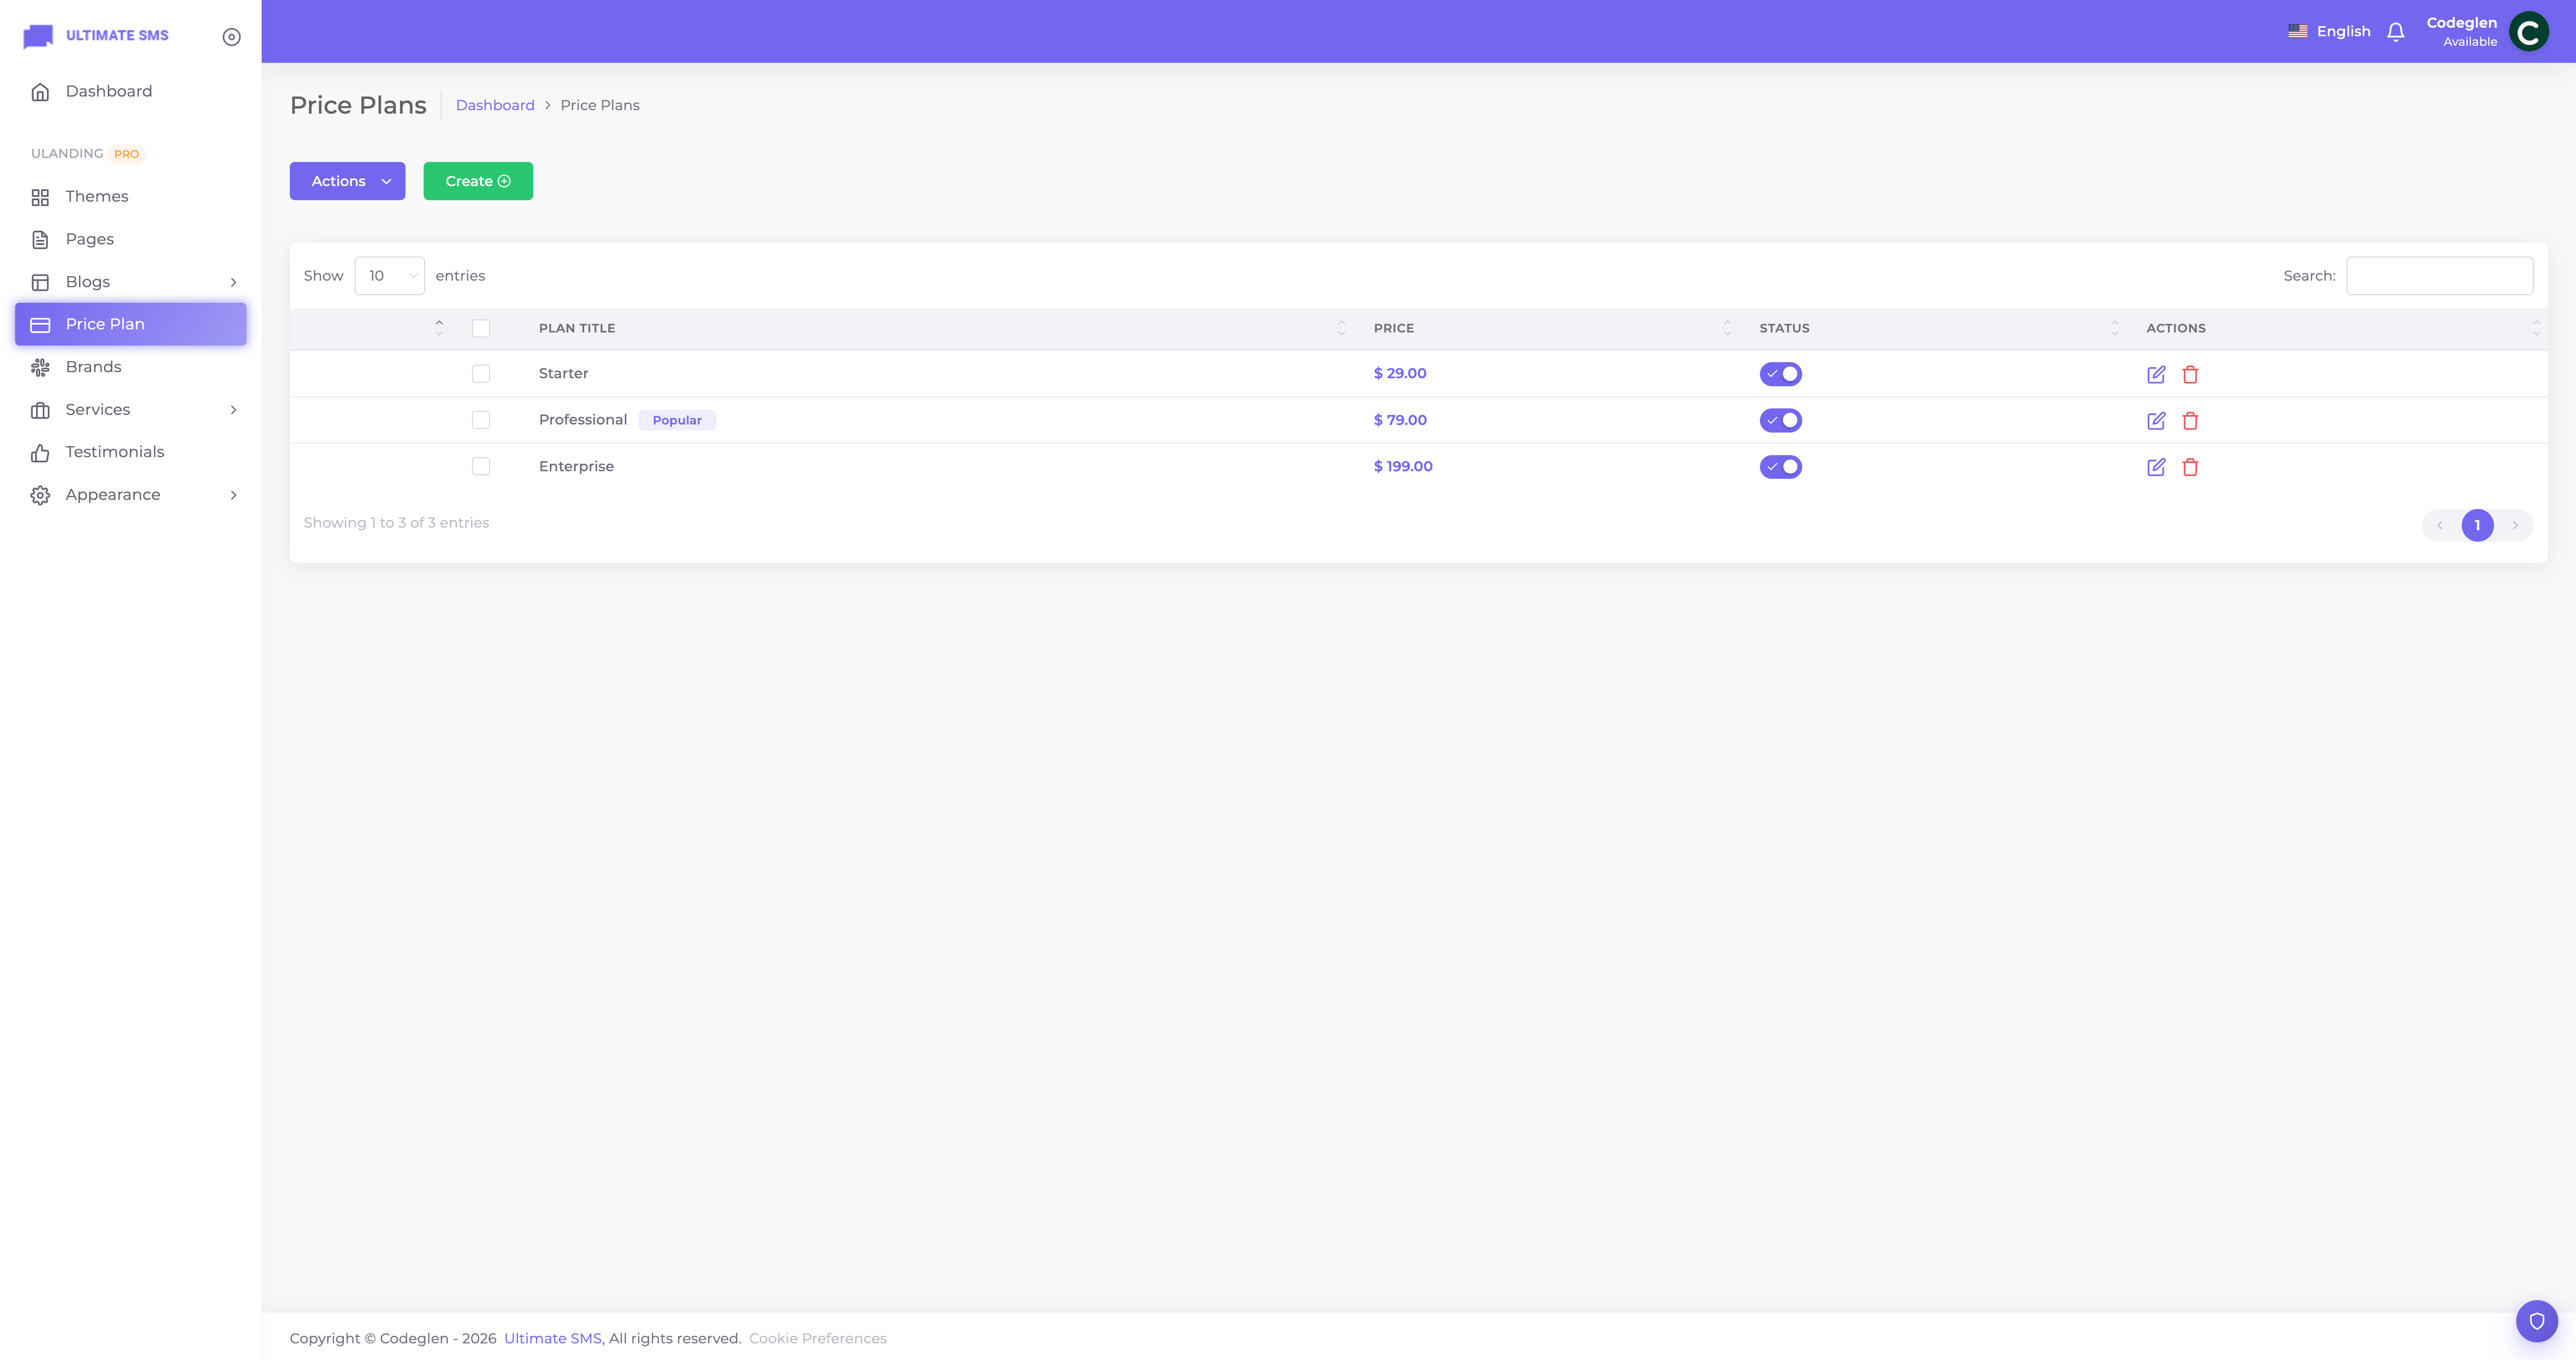Click the Codeglen profile avatar
This screenshot has width=2576, height=1360.
coord(2528,32)
